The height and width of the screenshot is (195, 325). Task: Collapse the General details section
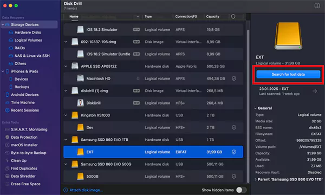pos(256,108)
